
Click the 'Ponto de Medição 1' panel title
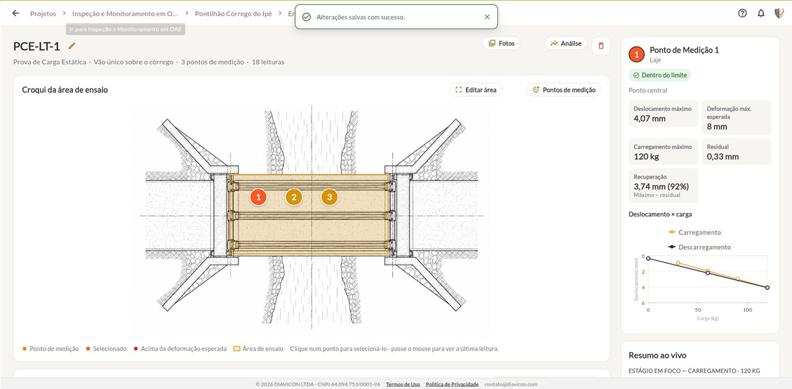(x=684, y=50)
